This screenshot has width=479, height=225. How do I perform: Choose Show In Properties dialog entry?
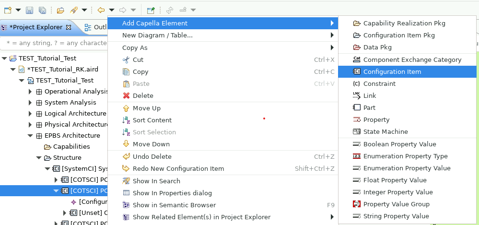pos(222,193)
